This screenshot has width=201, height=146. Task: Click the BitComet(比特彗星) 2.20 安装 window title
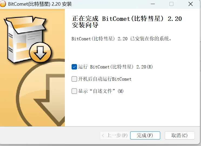pyautogui.click(x=40, y=4)
